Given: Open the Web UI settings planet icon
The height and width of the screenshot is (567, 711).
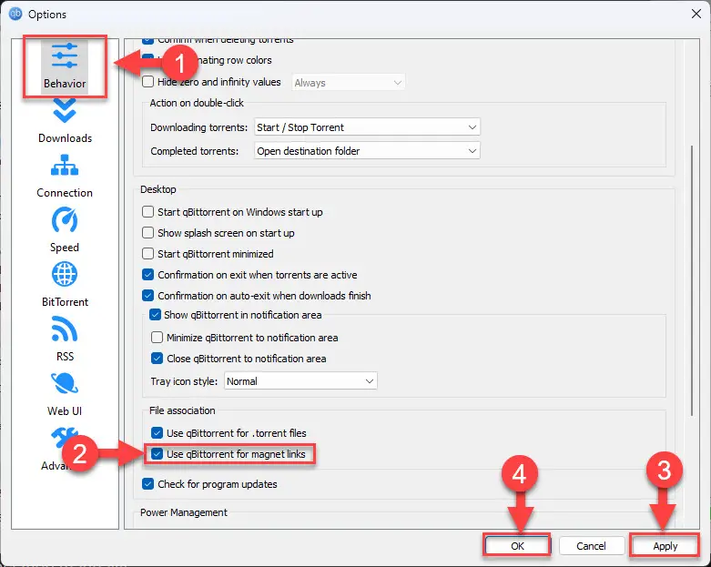Looking at the screenshot, I should point(65,383).
